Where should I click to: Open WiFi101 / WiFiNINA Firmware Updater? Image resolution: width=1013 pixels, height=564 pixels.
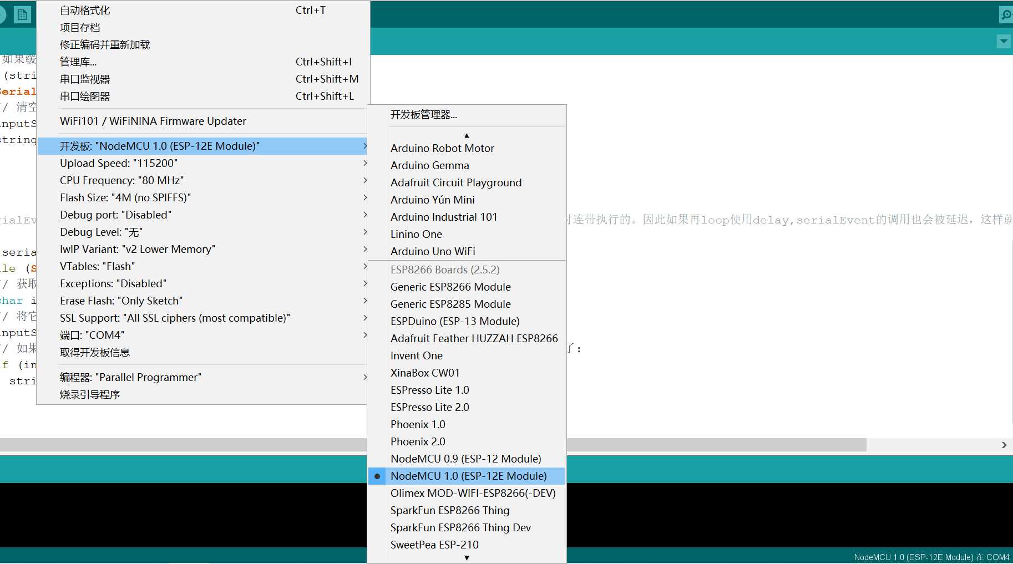[203, 121]
